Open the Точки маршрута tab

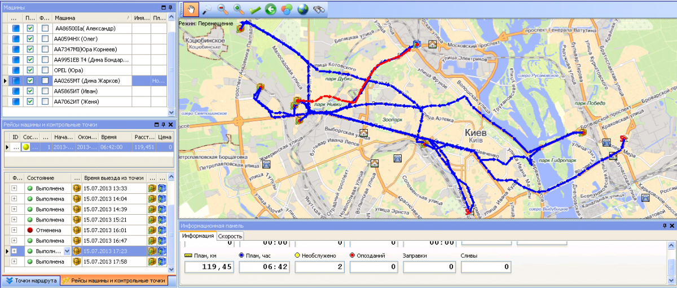tap(31, 280)
